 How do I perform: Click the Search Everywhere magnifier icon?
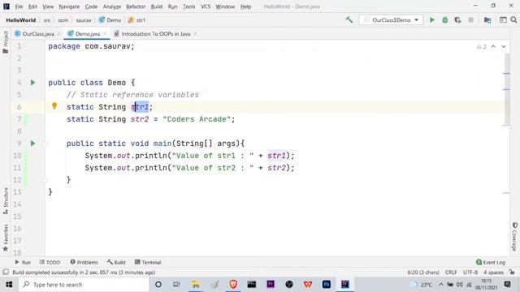(x=513, y=20)
